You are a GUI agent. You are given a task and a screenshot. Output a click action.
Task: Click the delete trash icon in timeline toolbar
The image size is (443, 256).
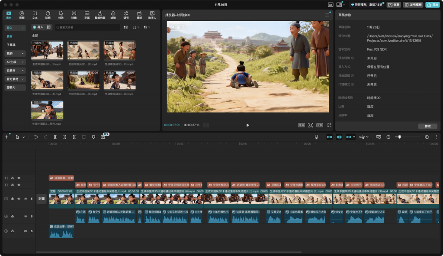pyautogui.click(x=84, y=137)
